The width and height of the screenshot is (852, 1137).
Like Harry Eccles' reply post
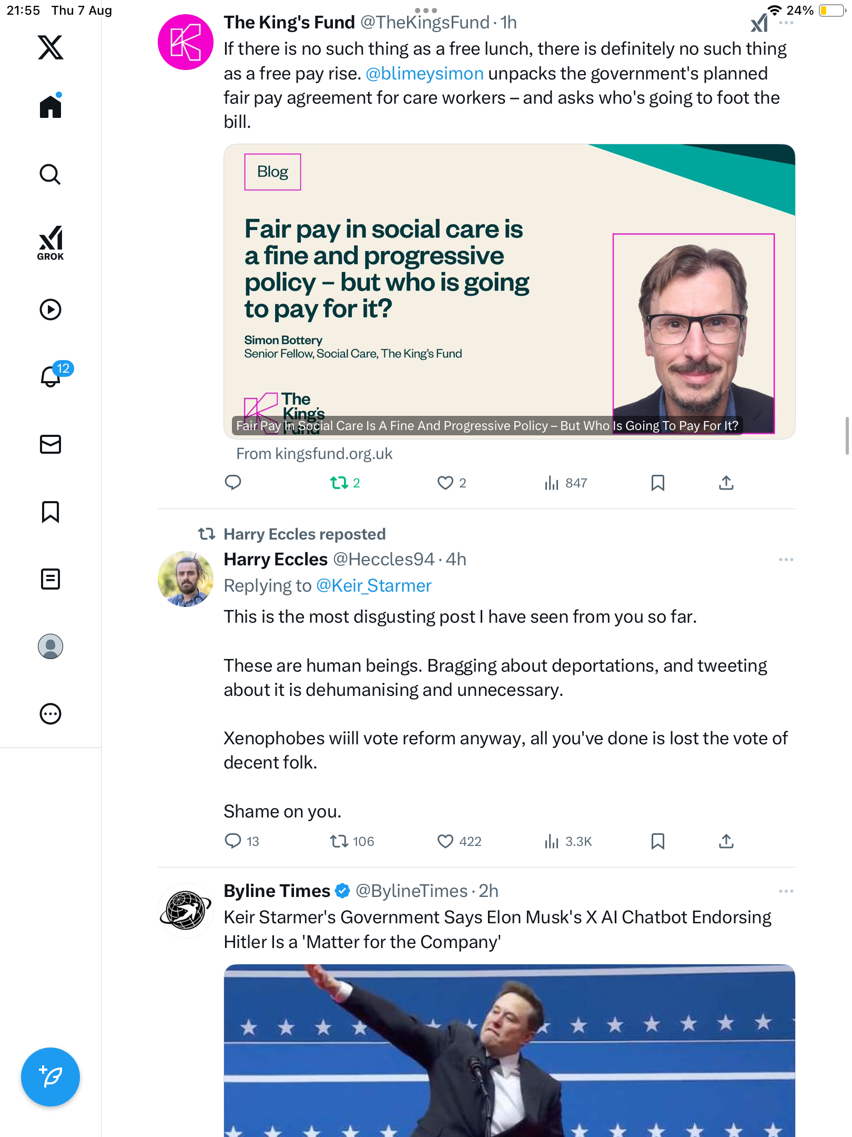coord(445,841)
